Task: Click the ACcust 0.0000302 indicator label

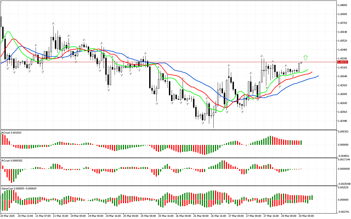Action: (12, 160)
